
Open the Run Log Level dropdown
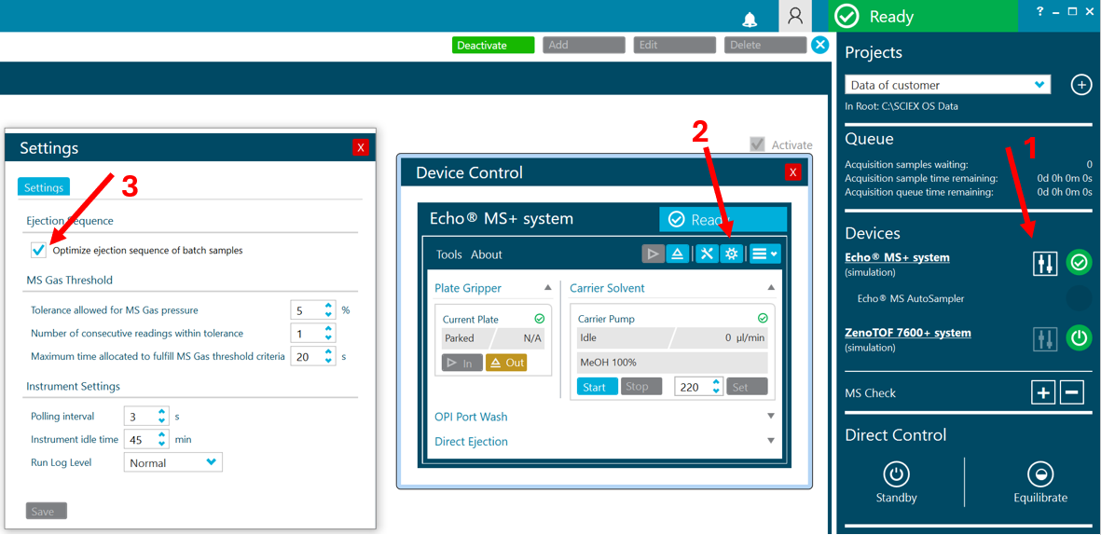click(x=172, y=462)
